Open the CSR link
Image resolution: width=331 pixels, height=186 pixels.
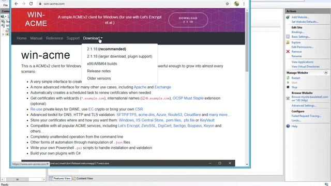point(139,109)
